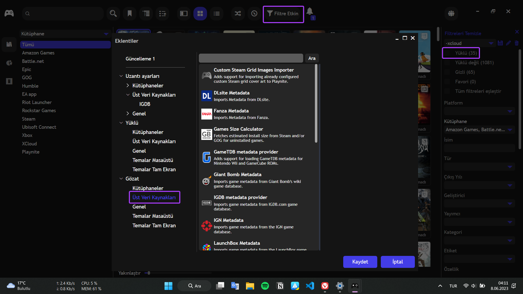Viewport: 523px width, 294px height.
Task: Switch to grid view mode icon
Action: point(200,14)
